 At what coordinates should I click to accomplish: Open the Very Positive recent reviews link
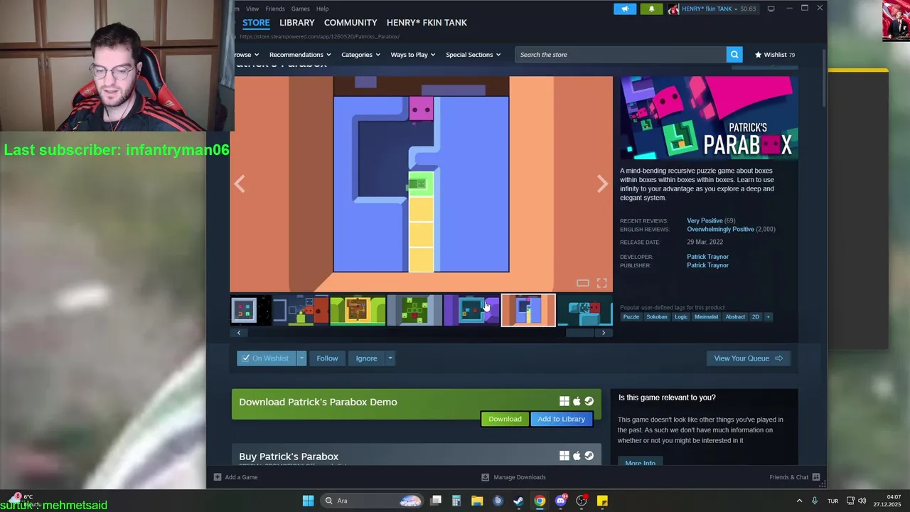(x=705, y=220)
